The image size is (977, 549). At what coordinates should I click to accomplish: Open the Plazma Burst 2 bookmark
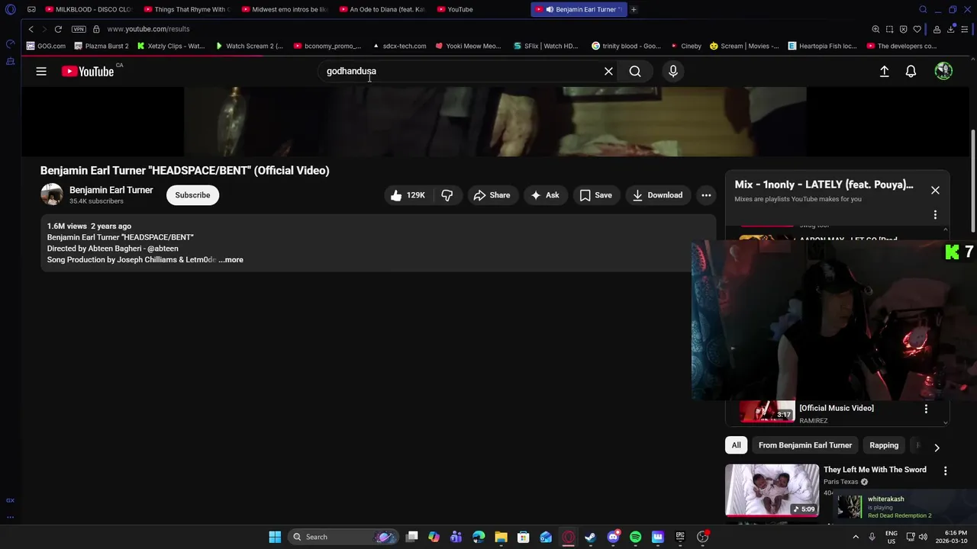click(102, 46)
